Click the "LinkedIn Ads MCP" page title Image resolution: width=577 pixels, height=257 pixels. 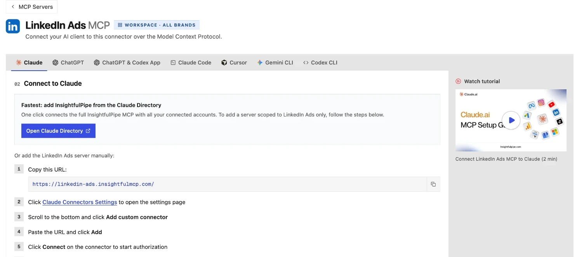pyautogui.click(x=68, y=25)
